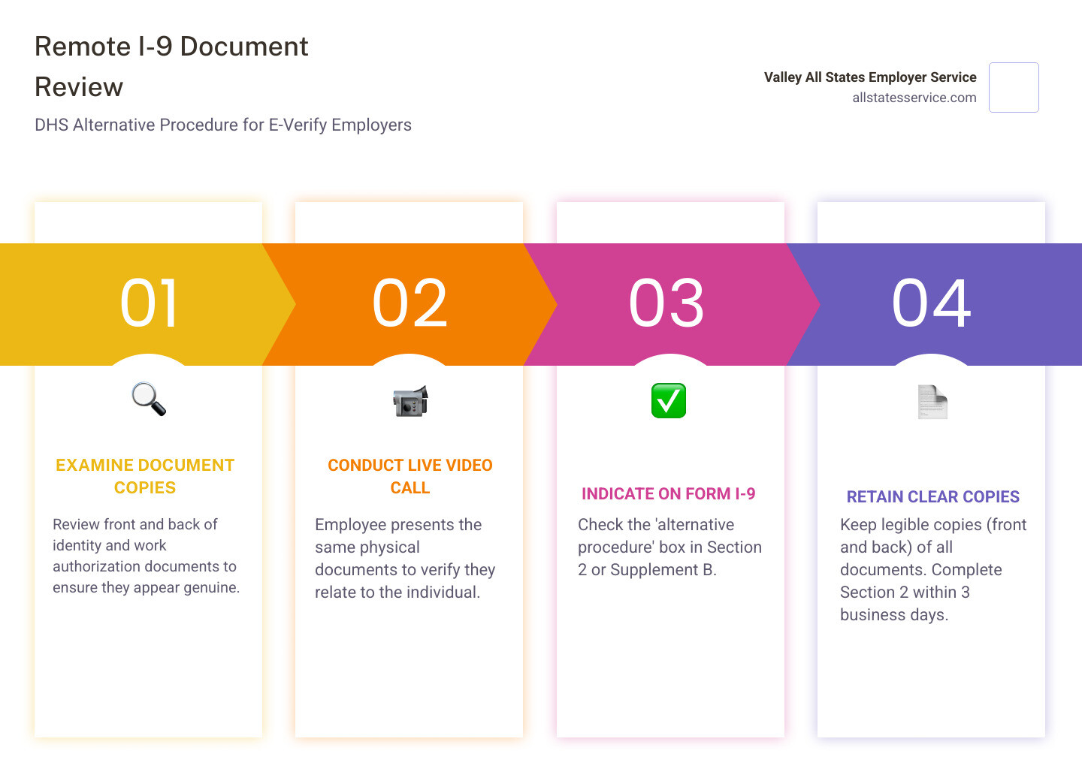The width and height of the screenshot is (1082, 769).
Task: Select the Retain Clear Copies heading
Action: tap(932, 497)
